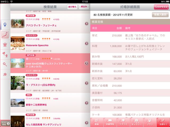Open the アバコ ヴィラ・フェリーチェ listing arrow
The image size is (170, 127).
click(x=87, y=24)
